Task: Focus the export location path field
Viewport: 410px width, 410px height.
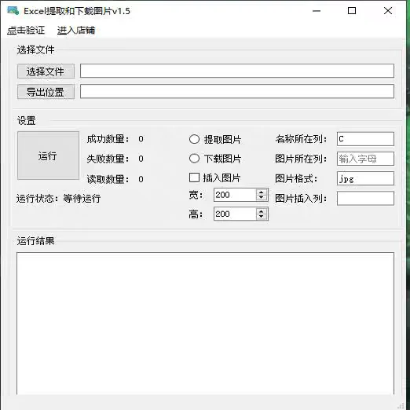Action: point(237,91)
